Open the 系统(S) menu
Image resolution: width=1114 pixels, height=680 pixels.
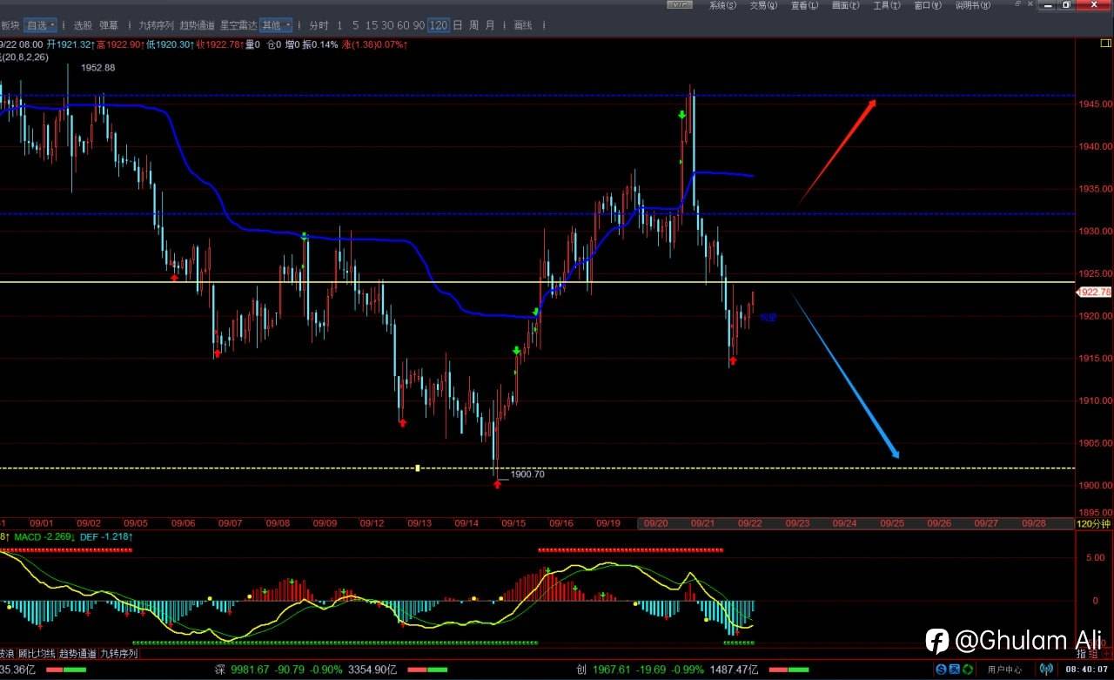pos(722,5)
